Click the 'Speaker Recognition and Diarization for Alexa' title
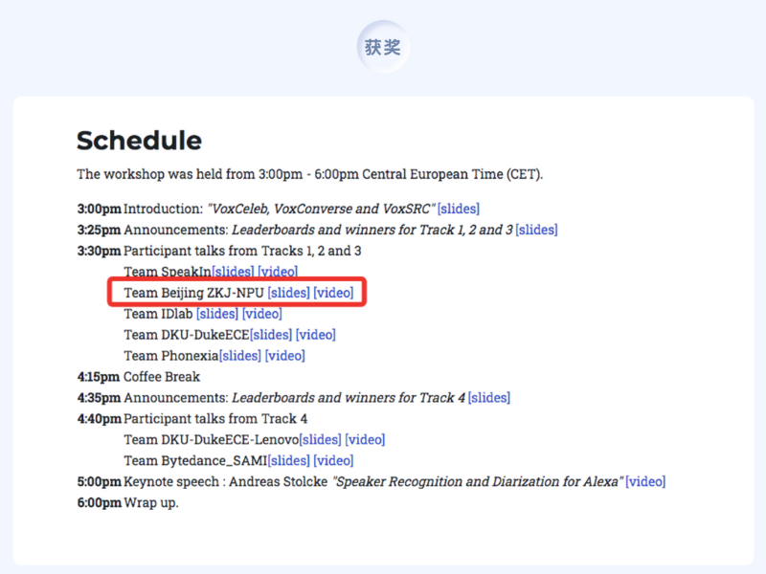The width and height of the screenshot is (766, 574). (478, 482)
